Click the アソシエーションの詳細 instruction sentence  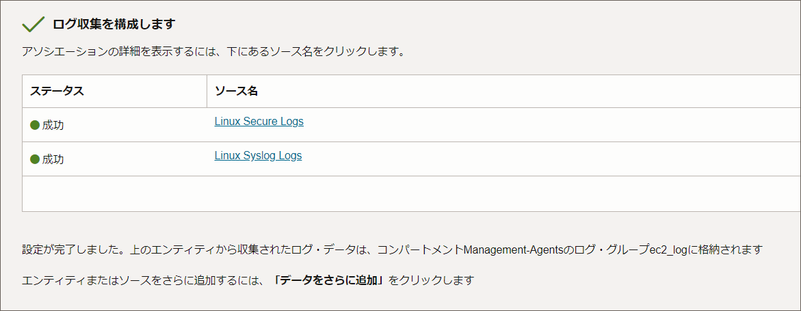coord(213,51)
